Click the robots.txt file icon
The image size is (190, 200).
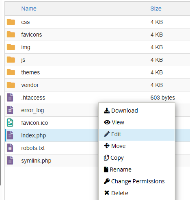[x=10, y=148]
